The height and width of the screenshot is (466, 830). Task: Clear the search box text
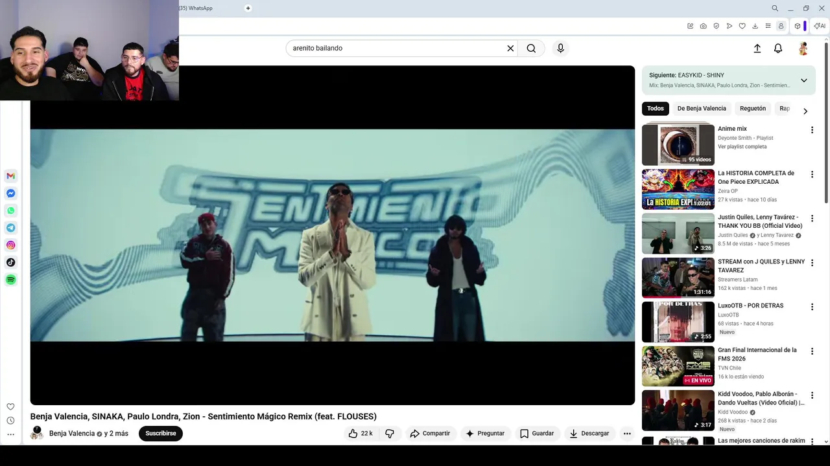510,49
